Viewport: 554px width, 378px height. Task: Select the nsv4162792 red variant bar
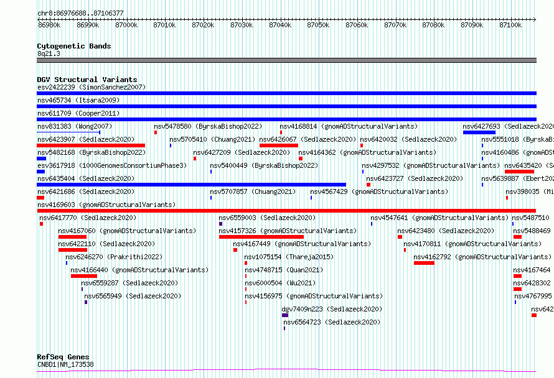tap(424, 263)
